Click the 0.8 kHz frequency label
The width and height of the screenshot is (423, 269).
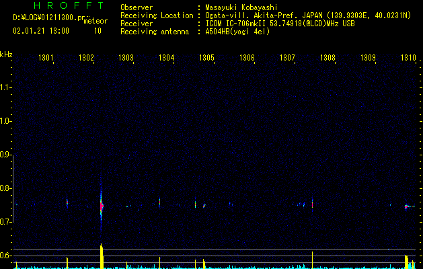[6, 188]
